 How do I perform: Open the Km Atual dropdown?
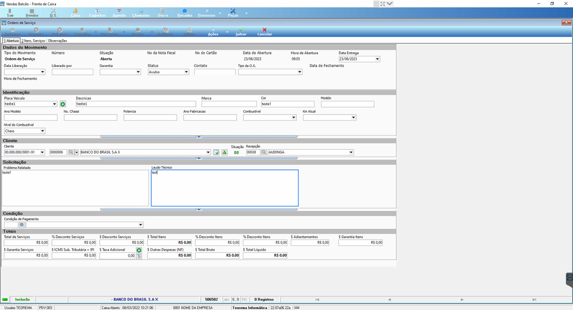354,118
